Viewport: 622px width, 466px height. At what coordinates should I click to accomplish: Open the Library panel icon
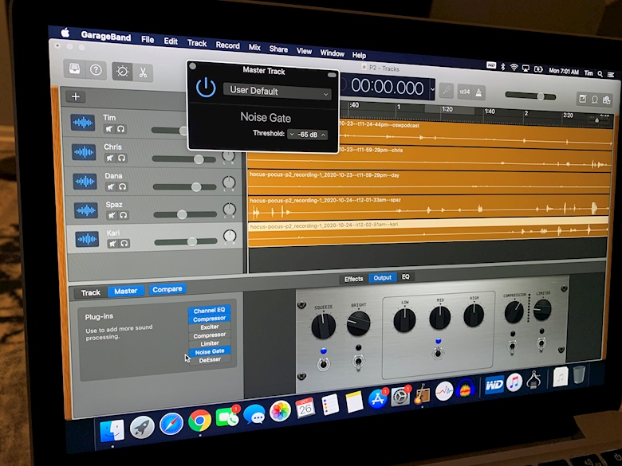click(74, 69)
